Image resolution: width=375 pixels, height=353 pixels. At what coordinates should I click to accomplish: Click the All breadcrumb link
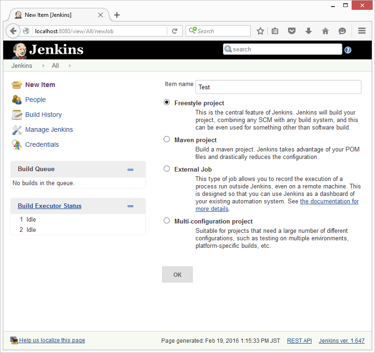pos(55,66)
